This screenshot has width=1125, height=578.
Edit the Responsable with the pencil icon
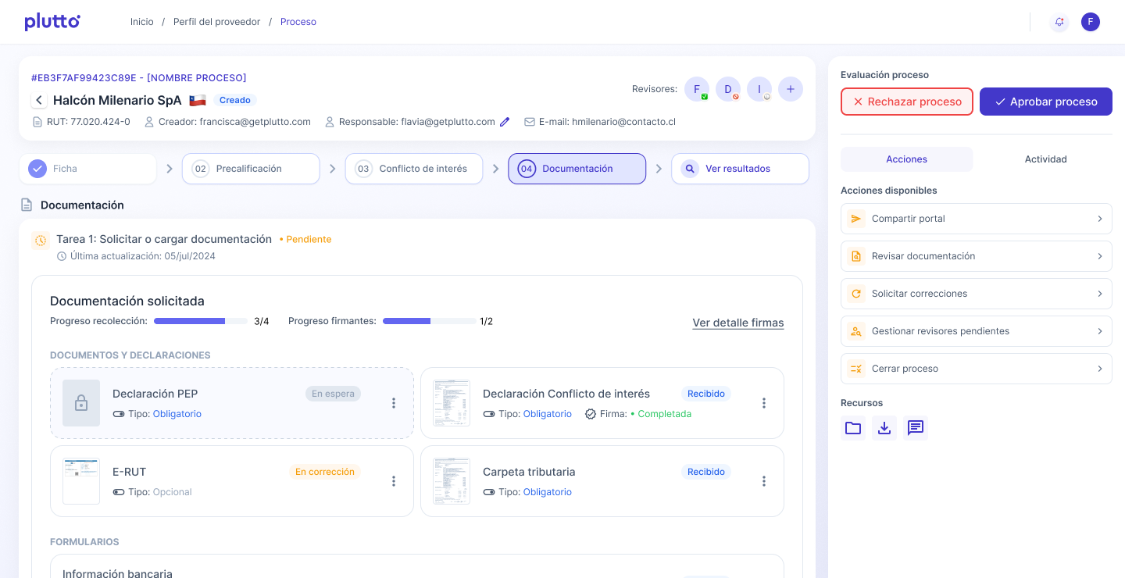(x=505, y=122)
